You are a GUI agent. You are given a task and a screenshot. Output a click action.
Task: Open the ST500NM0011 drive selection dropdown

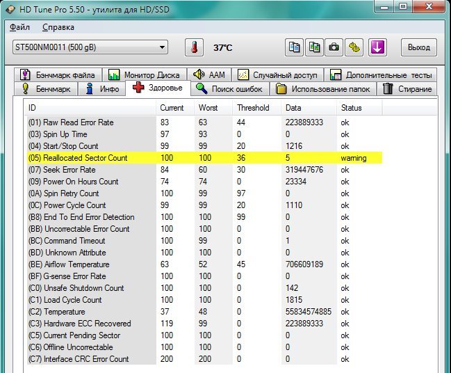coord(90,47)
